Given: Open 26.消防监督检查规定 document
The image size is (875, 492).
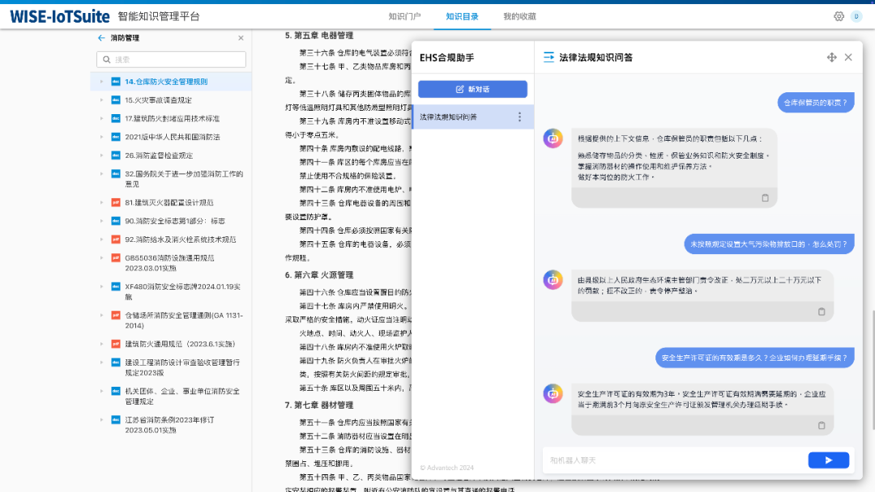Looking at the screenshot, I should pos(159,155).
